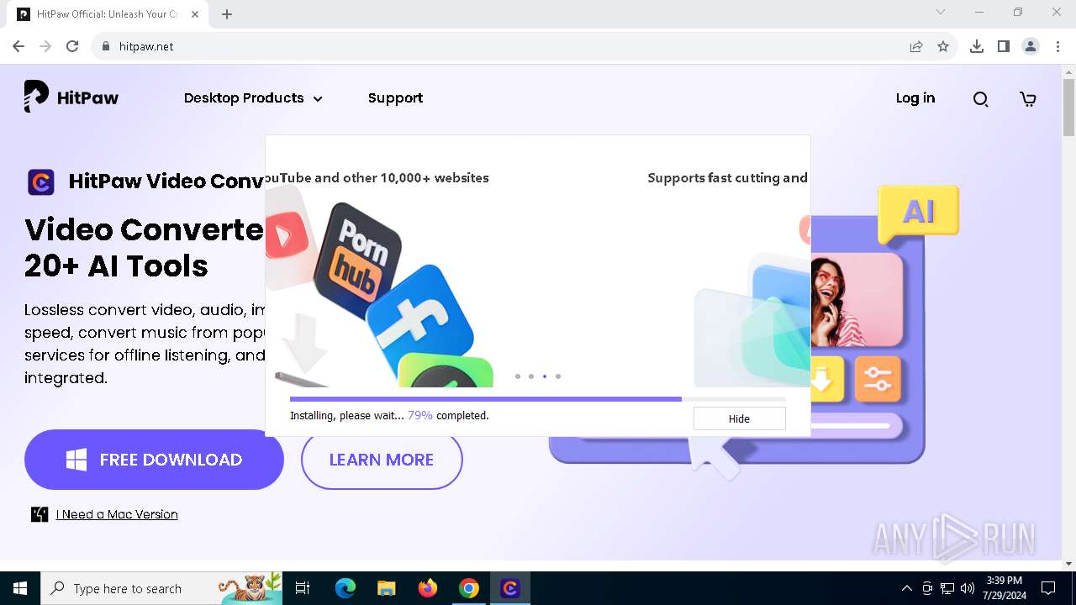Open the Chrome profile avatar
Image resolution: width=1076 pixels, height=605 pixels.
point(1031,46)
